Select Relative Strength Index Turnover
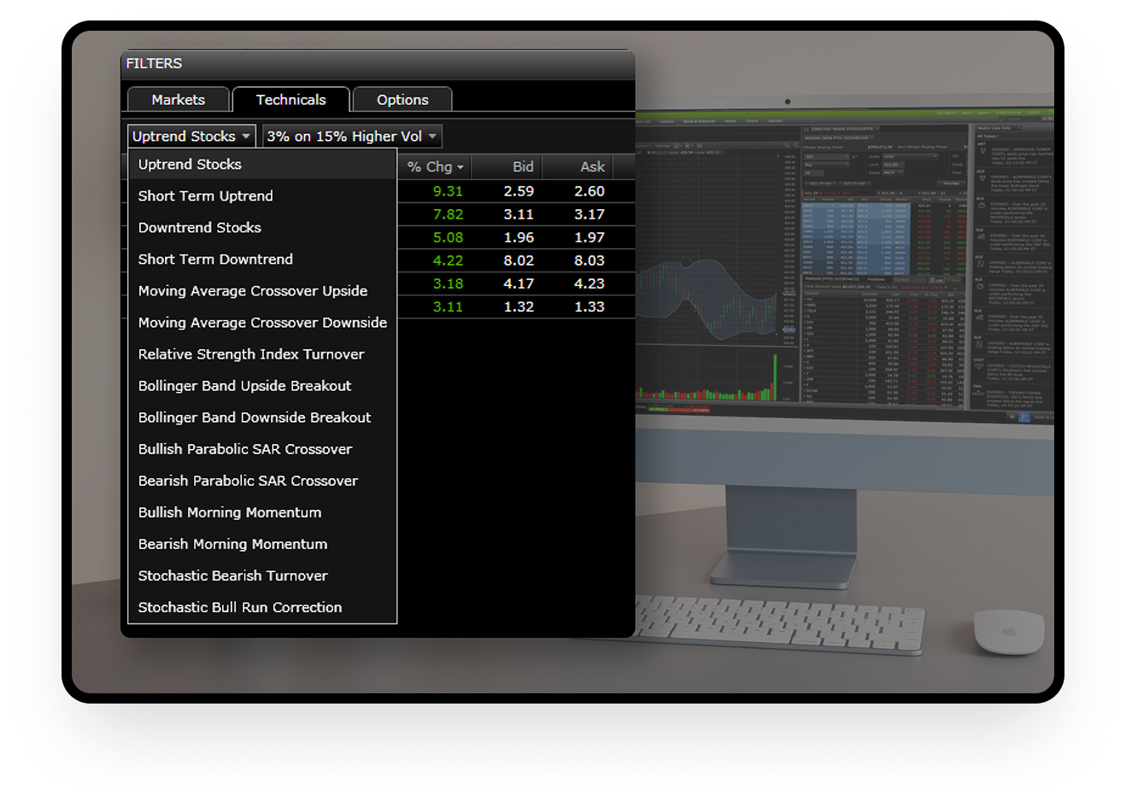Image resolution: width=1126 pixels, height=806 pixels. 251,354
